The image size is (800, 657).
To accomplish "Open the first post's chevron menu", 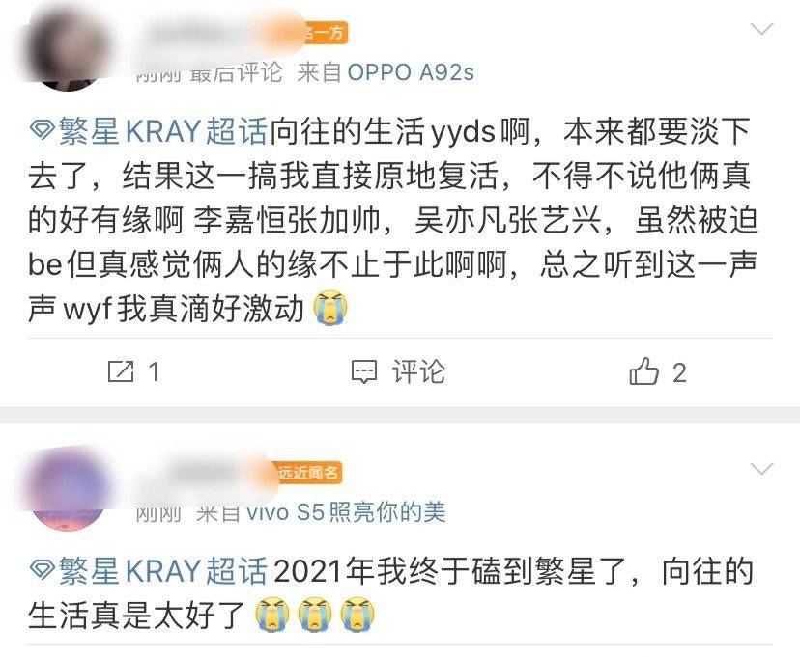I will tap(762, 29).
